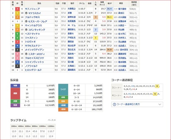Open horse サブノジュニア's page
171x140 pixels.
pyautogui.click(x=32, y=9)
